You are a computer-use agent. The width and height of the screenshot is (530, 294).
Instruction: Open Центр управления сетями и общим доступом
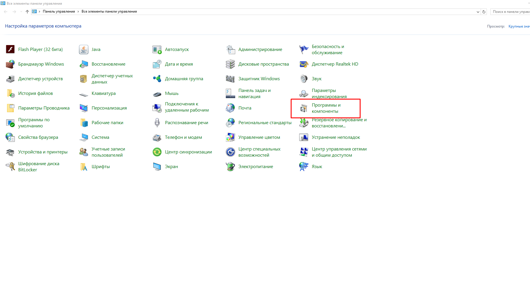pos(339,152)
